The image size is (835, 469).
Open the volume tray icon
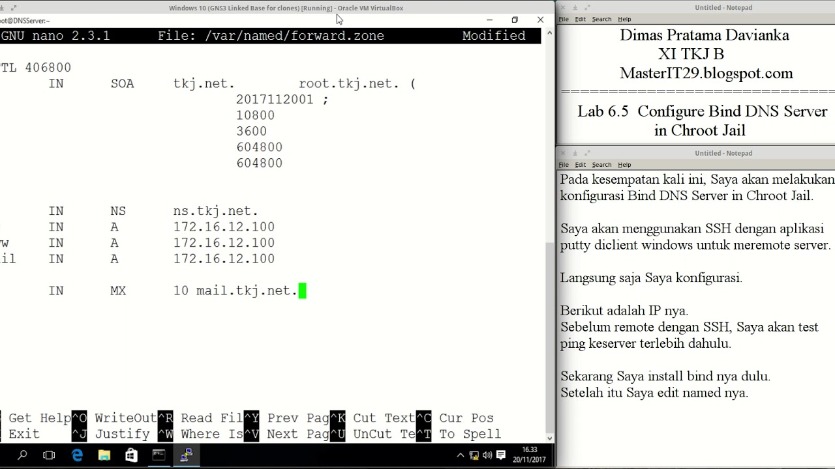pyautogui.click(x=487, y=455)
